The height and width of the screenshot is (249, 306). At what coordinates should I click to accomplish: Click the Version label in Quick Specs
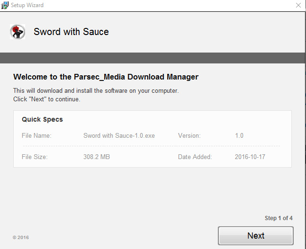point(189,135)
